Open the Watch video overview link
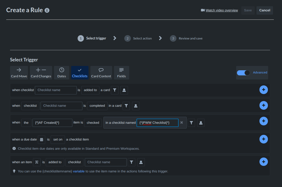The height and width of the screenshot is (187, 282). [222, 10]
